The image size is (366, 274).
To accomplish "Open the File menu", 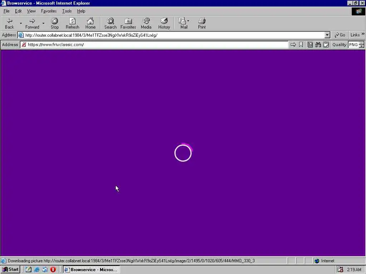I will [6, 11].
